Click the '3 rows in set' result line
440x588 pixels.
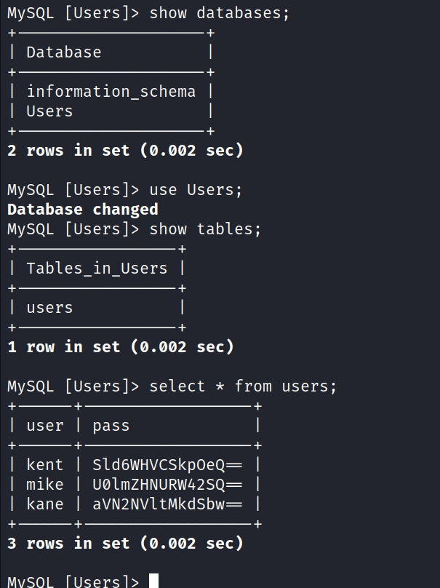[125, 544]
